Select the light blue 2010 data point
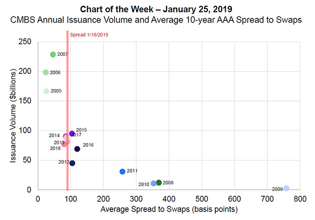Viewport: 315px width, 220px height. click(153, 184)
